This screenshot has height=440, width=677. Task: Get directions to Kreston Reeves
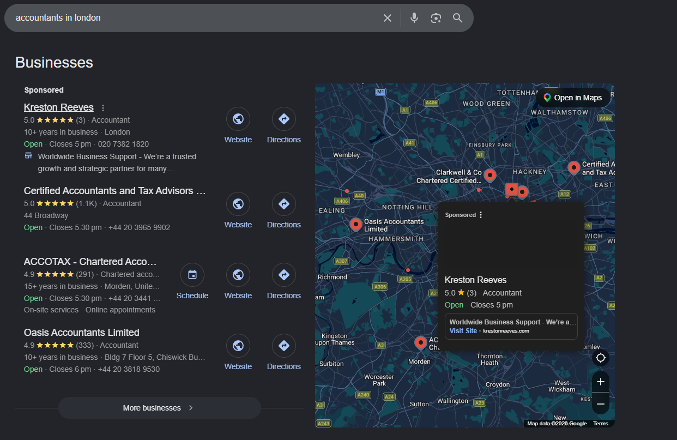click(284, 119)
